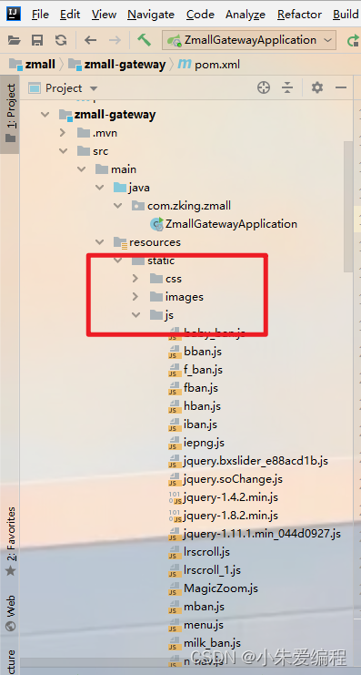The height and width of the screenshot is (675, 361).
Task: Toggle the 1: Project side tab
Action: point(10,114)
